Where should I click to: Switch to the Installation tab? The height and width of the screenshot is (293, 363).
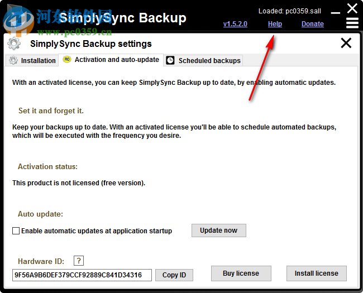coord(32,60)
